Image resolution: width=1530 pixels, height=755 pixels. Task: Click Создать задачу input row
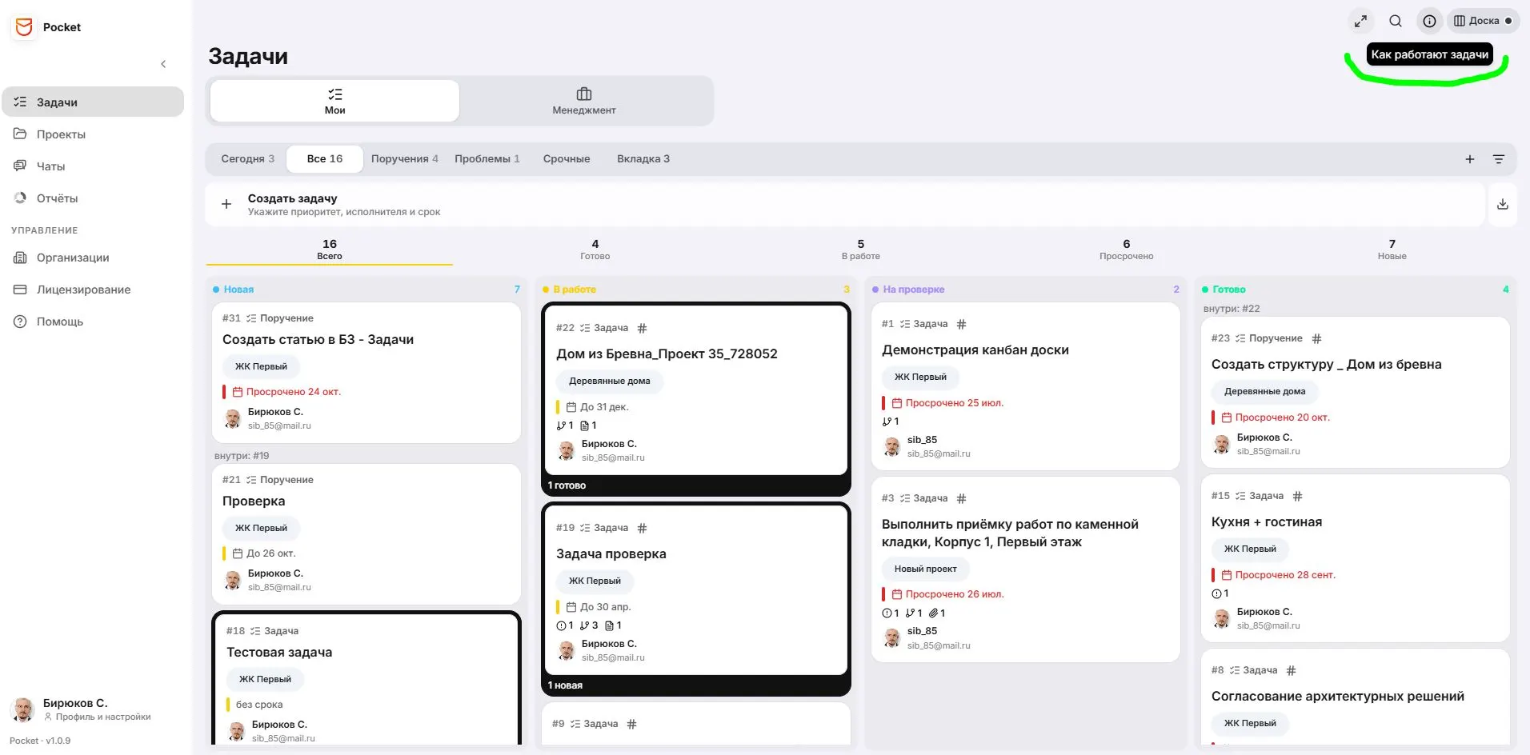(845, 205)
